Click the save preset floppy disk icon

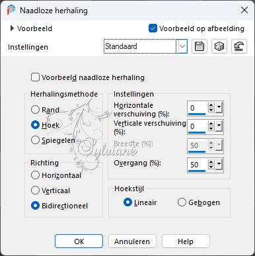pos(200,46)
